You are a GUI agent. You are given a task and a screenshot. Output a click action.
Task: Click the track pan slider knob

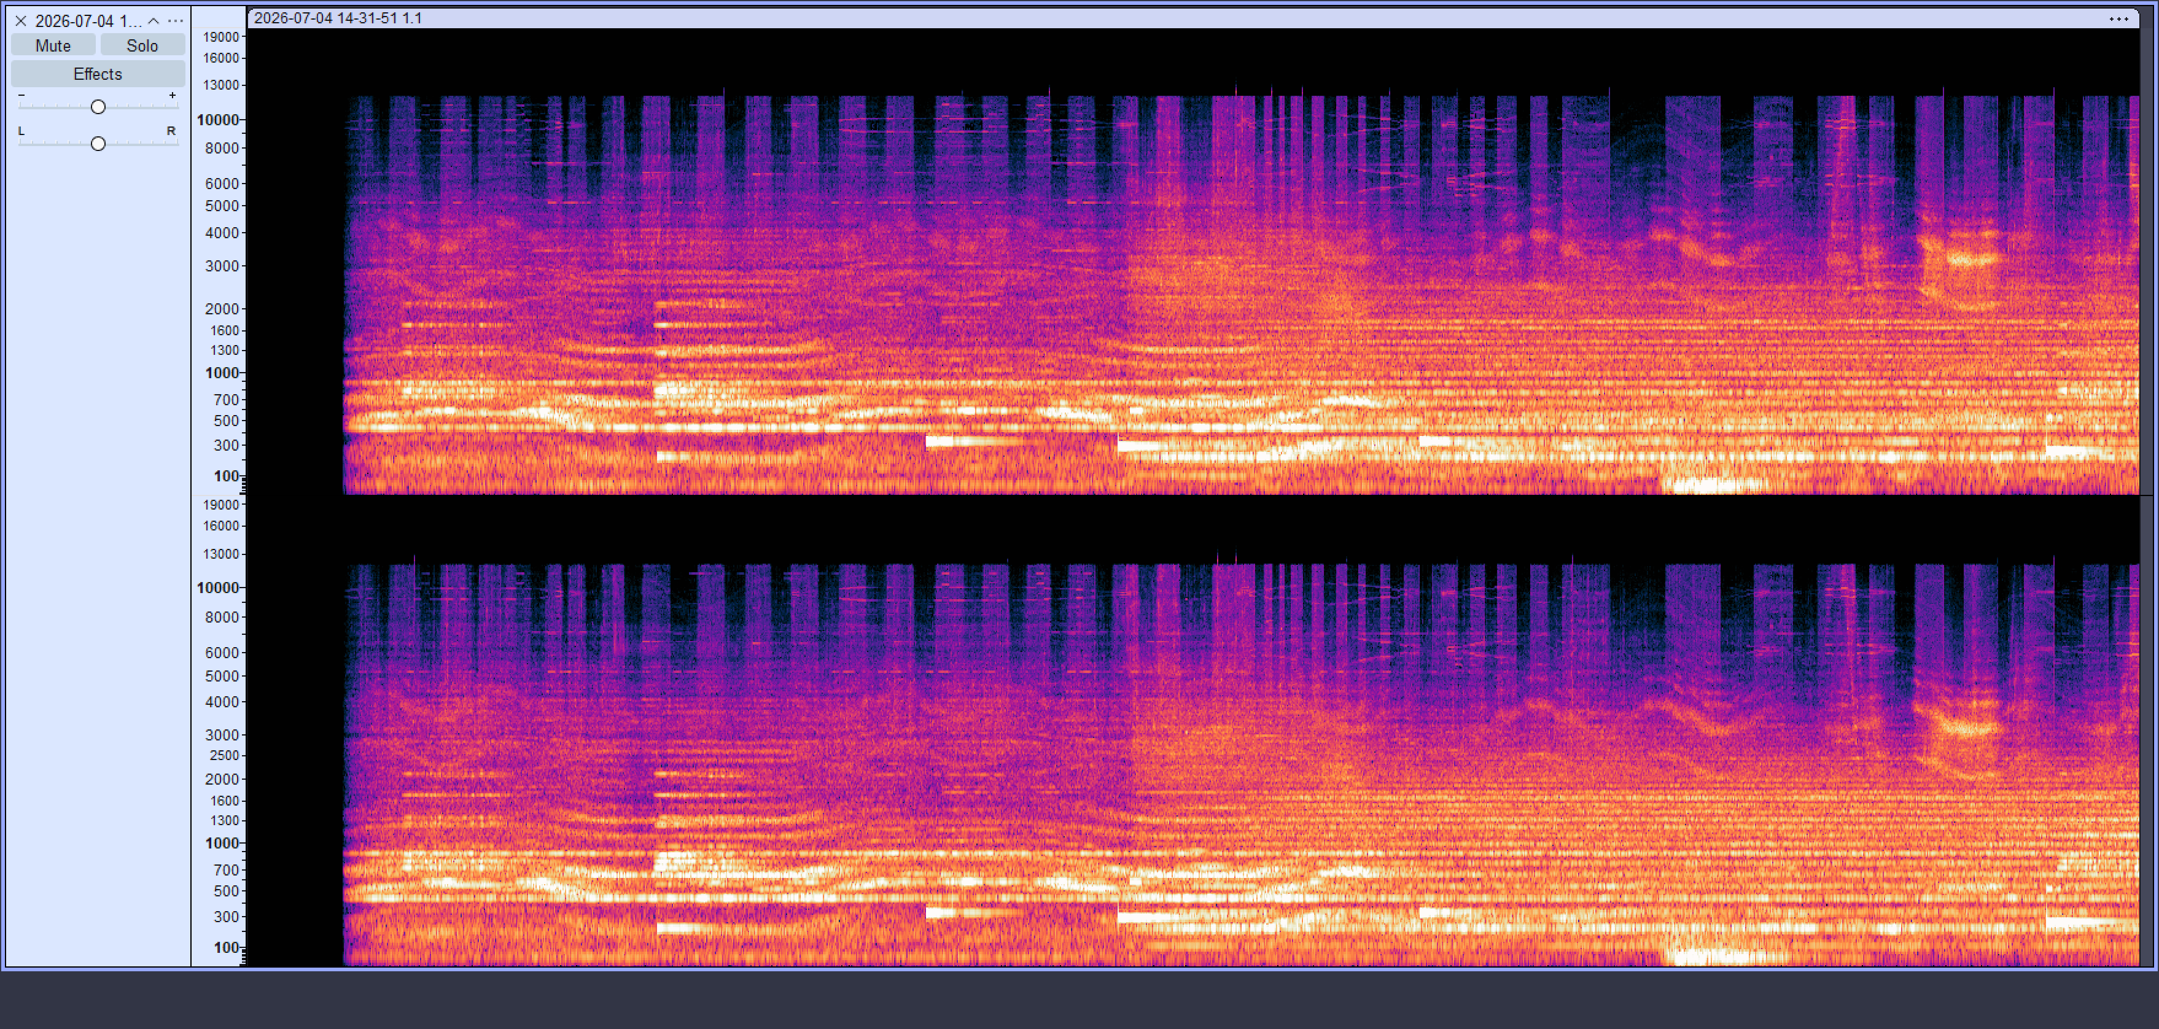click(98, 143)
